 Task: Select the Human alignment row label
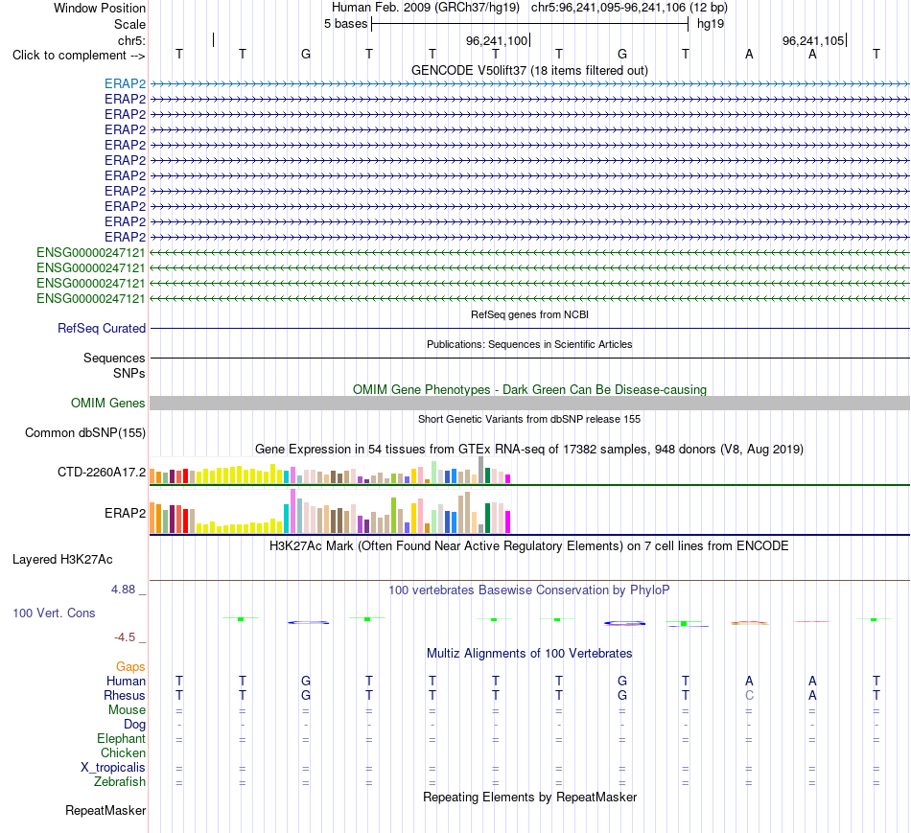(126, 681)
